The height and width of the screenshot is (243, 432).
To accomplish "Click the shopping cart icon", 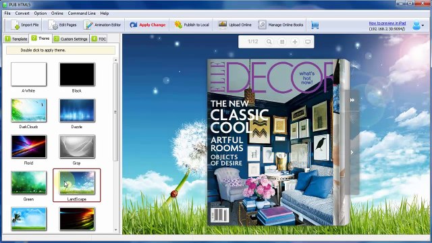I will (x=315, y=25).
